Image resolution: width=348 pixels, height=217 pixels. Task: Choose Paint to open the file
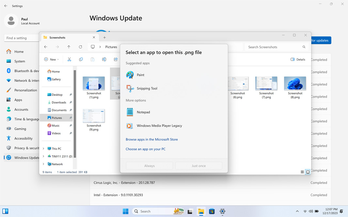(140, 75)
